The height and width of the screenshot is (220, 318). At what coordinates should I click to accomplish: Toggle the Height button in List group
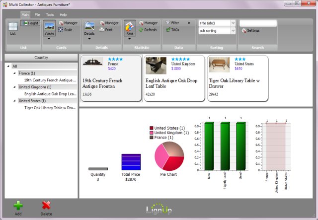[30, 23]
